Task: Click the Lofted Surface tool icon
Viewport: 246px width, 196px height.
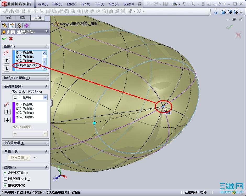Action: (24, 11)
